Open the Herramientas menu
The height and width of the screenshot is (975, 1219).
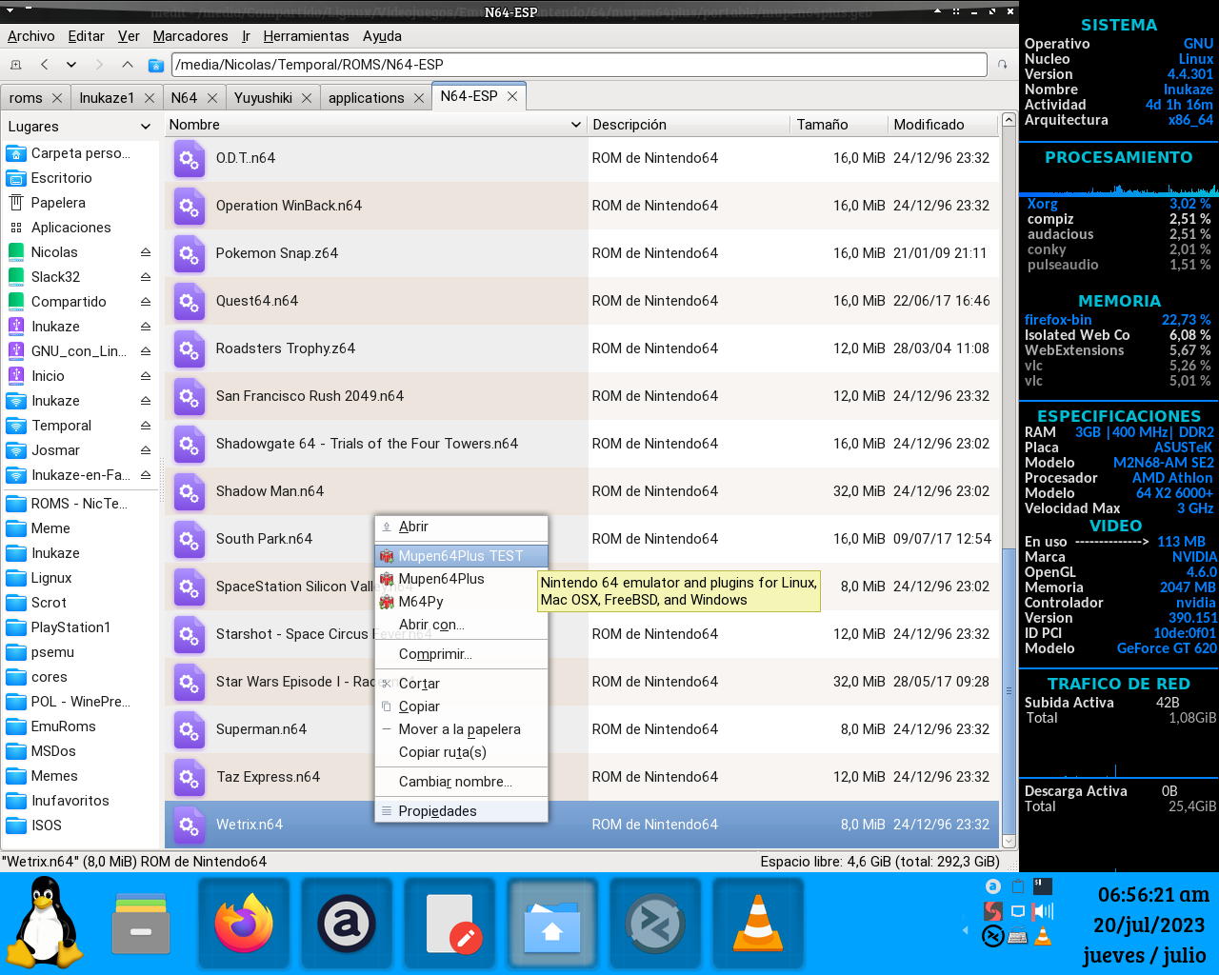306,36
